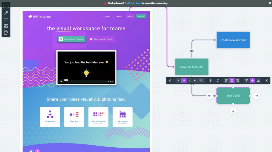Click the 'the visual workspace for teams' headline

86,28
